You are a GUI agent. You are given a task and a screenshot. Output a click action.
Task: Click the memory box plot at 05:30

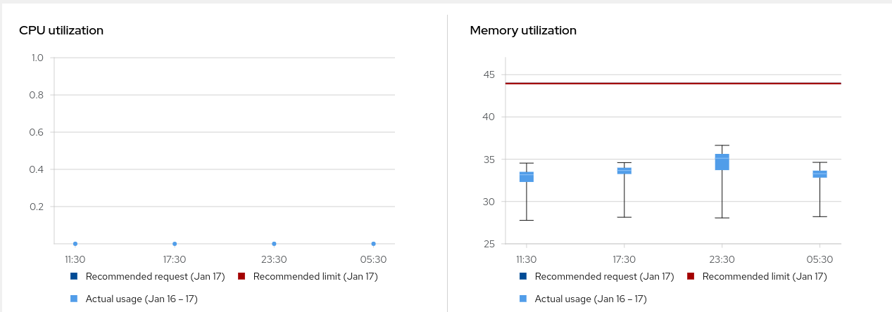[819, 174]
